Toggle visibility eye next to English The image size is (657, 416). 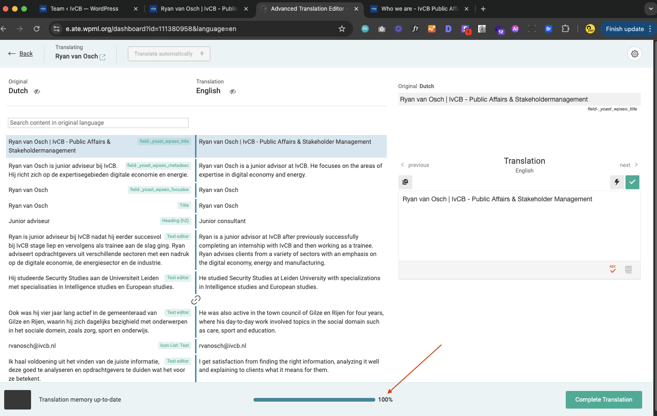pos(233,91)
